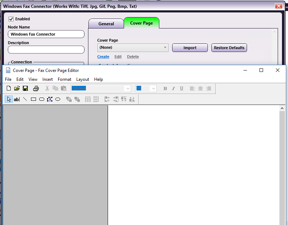Screen dimensions: 288x225
Task: Align text left
Action: (x=192, y=88)
